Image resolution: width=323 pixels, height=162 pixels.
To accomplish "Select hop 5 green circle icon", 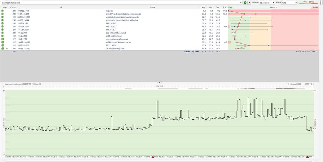I will pos(3,24).
